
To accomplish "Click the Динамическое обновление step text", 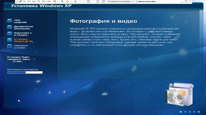I will point(23,27).
